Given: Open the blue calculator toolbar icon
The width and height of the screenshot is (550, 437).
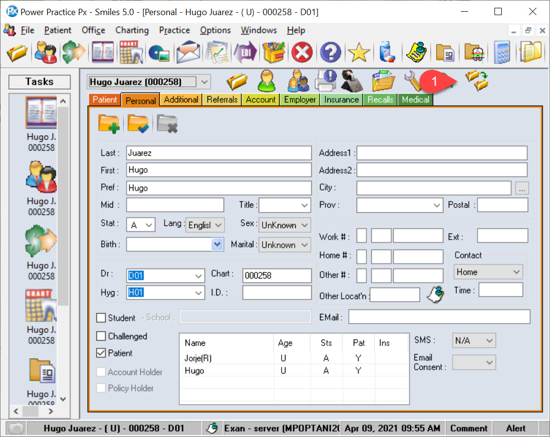Looking at the screenshot, I should click(502, 53).
